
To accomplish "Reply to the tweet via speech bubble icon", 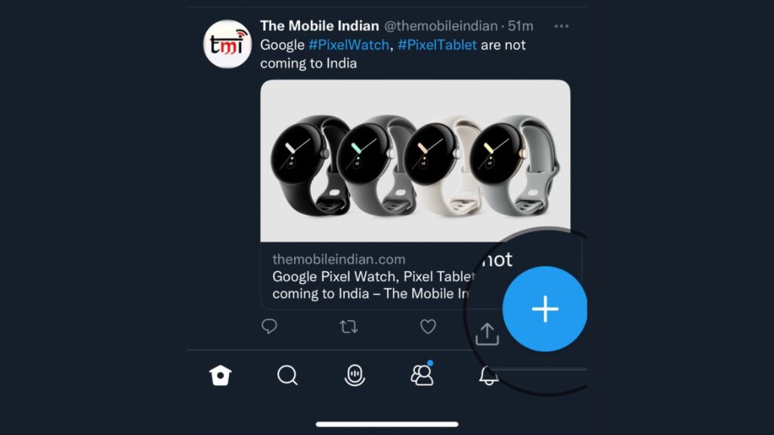I will point(270,326).
